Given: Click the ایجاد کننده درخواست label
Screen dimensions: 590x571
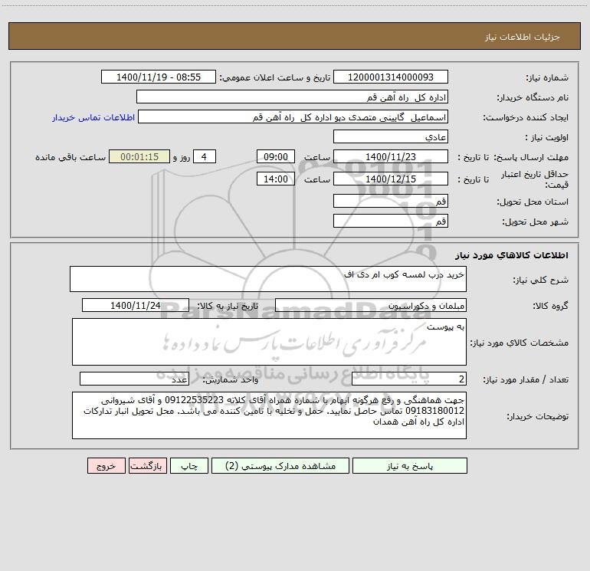Looking at the screenshot, I should 526,117.
